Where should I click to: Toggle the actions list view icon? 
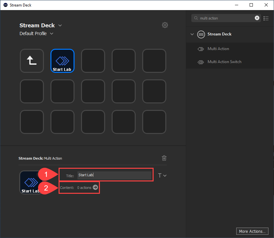pyautogui.click(x=266, y=18)
